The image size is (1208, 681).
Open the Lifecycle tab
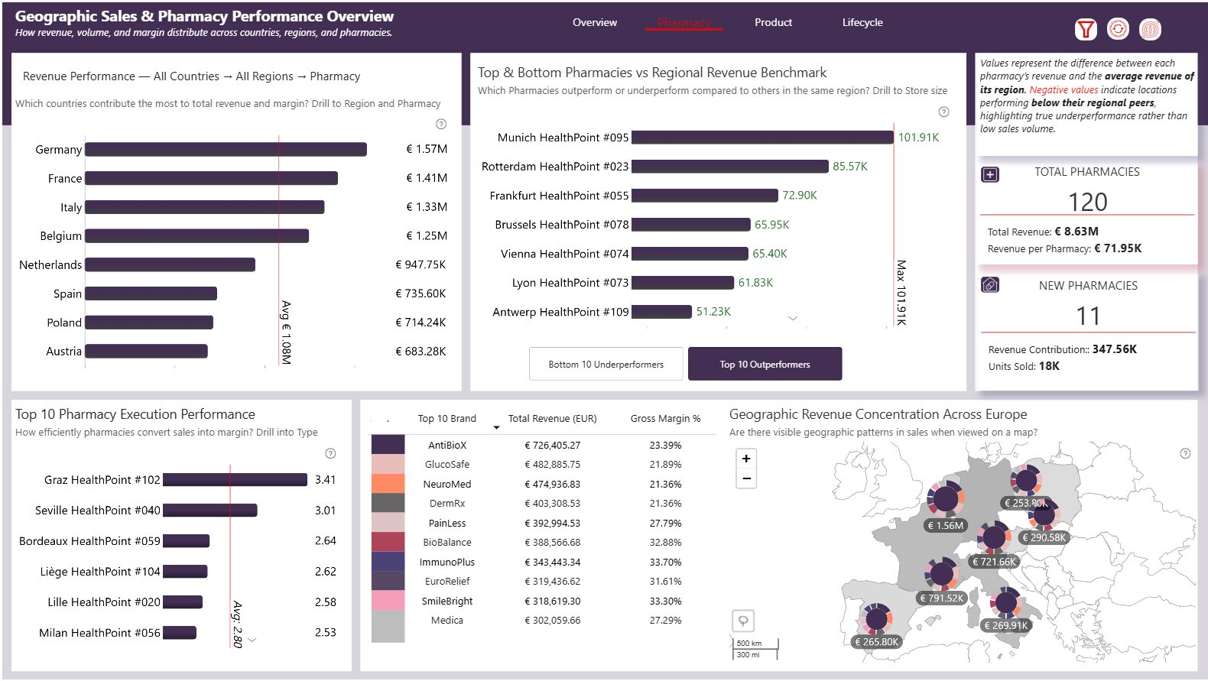[862, 23]
